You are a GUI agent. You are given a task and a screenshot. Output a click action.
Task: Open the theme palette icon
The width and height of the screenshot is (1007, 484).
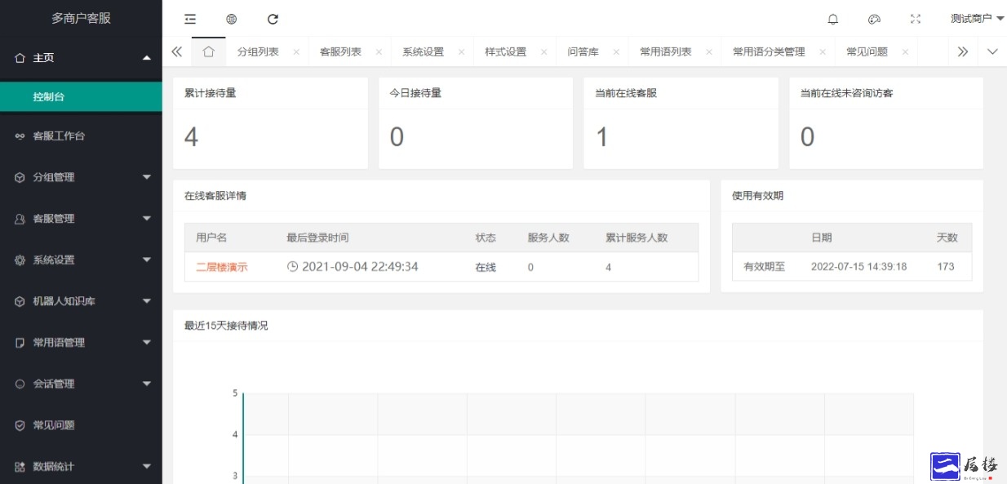click(874, 19)
